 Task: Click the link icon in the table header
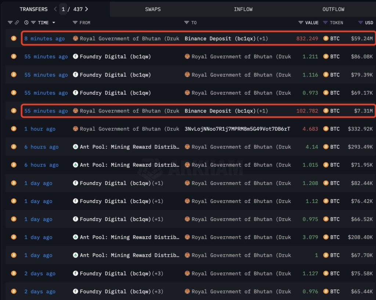[17, 22]
